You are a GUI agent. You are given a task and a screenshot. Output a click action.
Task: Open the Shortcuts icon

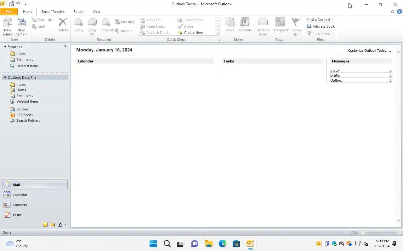[x=60, y=224]
